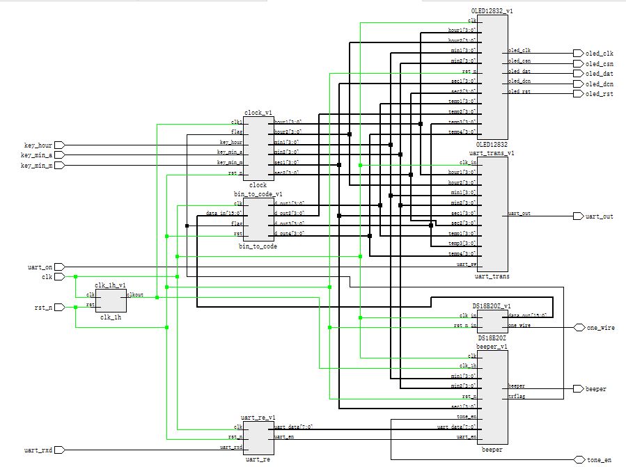Click the clk input pin symbol

[59, 276]
